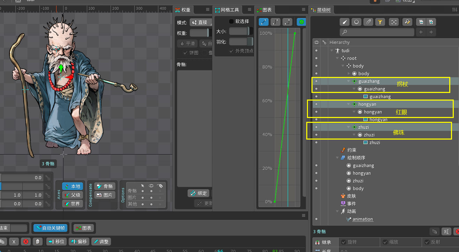Select the linear curve type in graph panel
The image size is (459, 252).
(x=264, y=22)
